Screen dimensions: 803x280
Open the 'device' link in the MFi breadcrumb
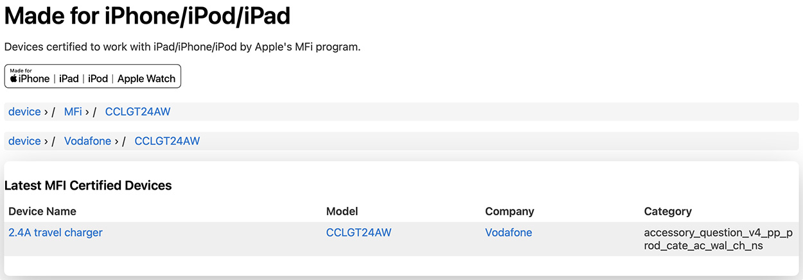(x=24, y=111)
